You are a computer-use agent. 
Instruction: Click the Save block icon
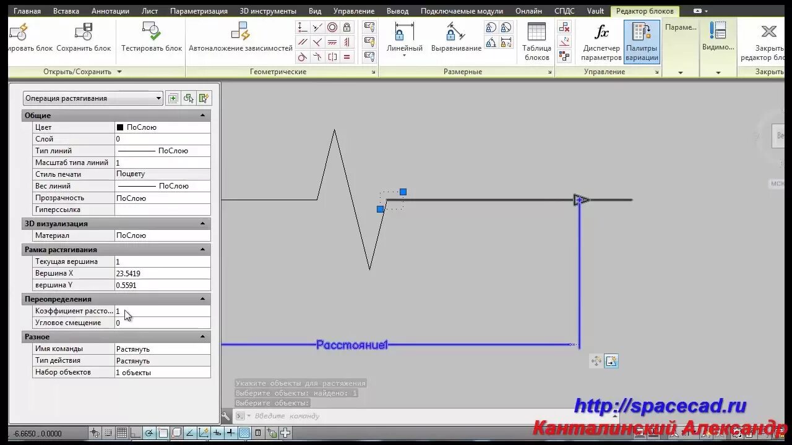click(x=84, y=32)
